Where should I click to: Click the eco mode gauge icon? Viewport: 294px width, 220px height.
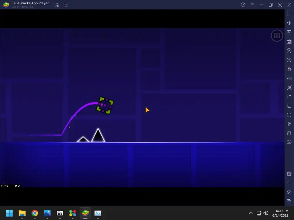pyautogui.click(x=289, y=142)
